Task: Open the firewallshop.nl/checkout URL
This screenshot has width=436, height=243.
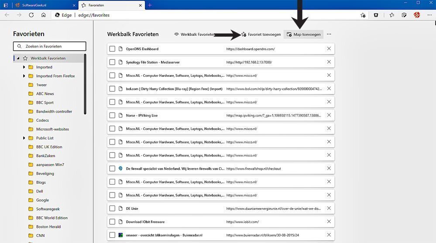Action: coord(254,169)
